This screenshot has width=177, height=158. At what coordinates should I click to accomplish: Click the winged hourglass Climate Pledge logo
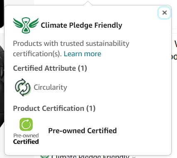[x=26, y=25]
